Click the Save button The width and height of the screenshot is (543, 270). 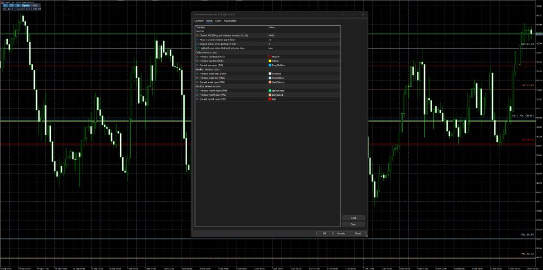pos(353,224)
